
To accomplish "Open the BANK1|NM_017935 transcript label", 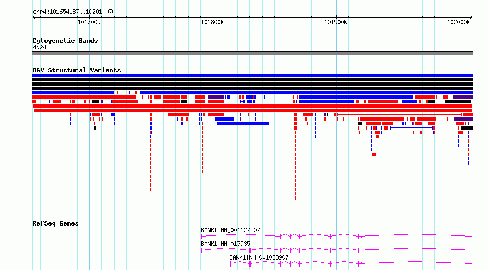I will coord(225,244).
